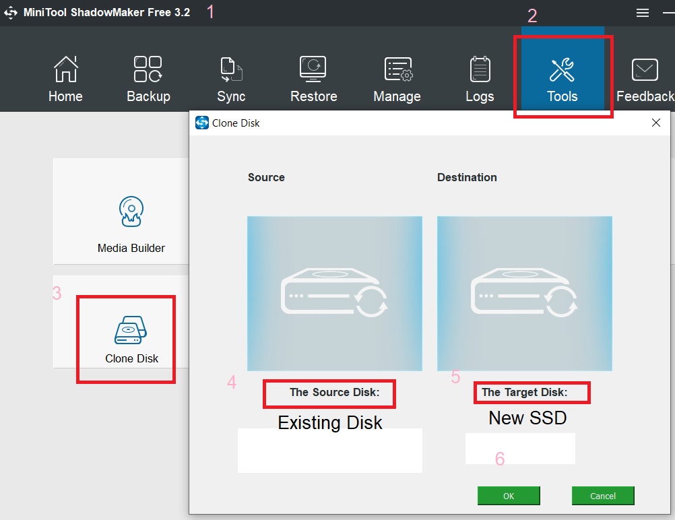This screenshot has width=675, height=520.
Task: Click the "Source" heading
Action: click(266, 177)
